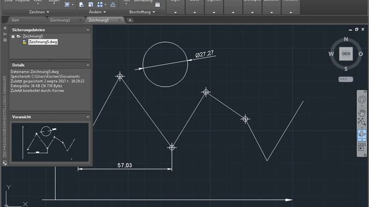The width and height of the screenshot is (369, 207).
Task: Click the Zuletzt gespeichert detail line
Action: (47, 81)
